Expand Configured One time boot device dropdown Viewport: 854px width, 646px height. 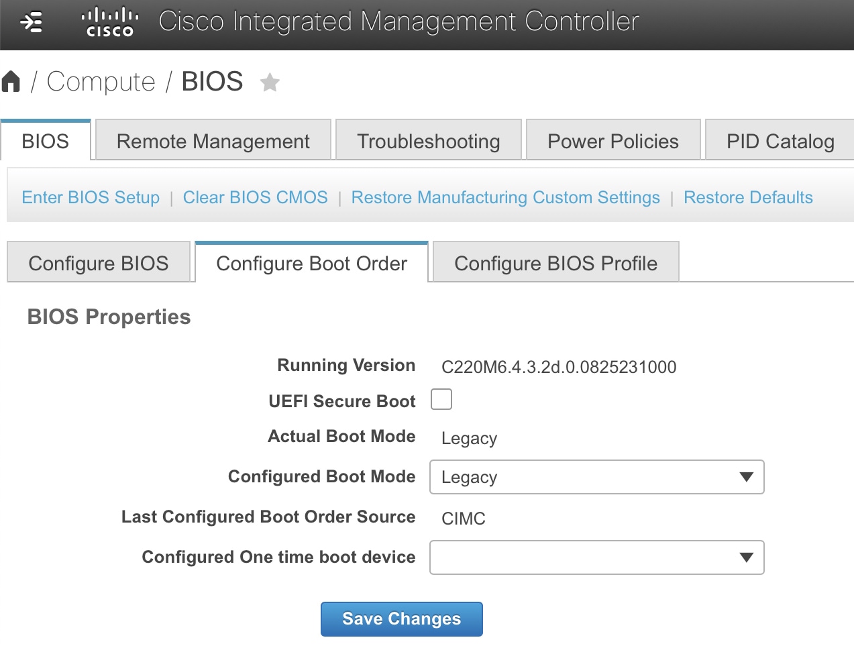596,557
